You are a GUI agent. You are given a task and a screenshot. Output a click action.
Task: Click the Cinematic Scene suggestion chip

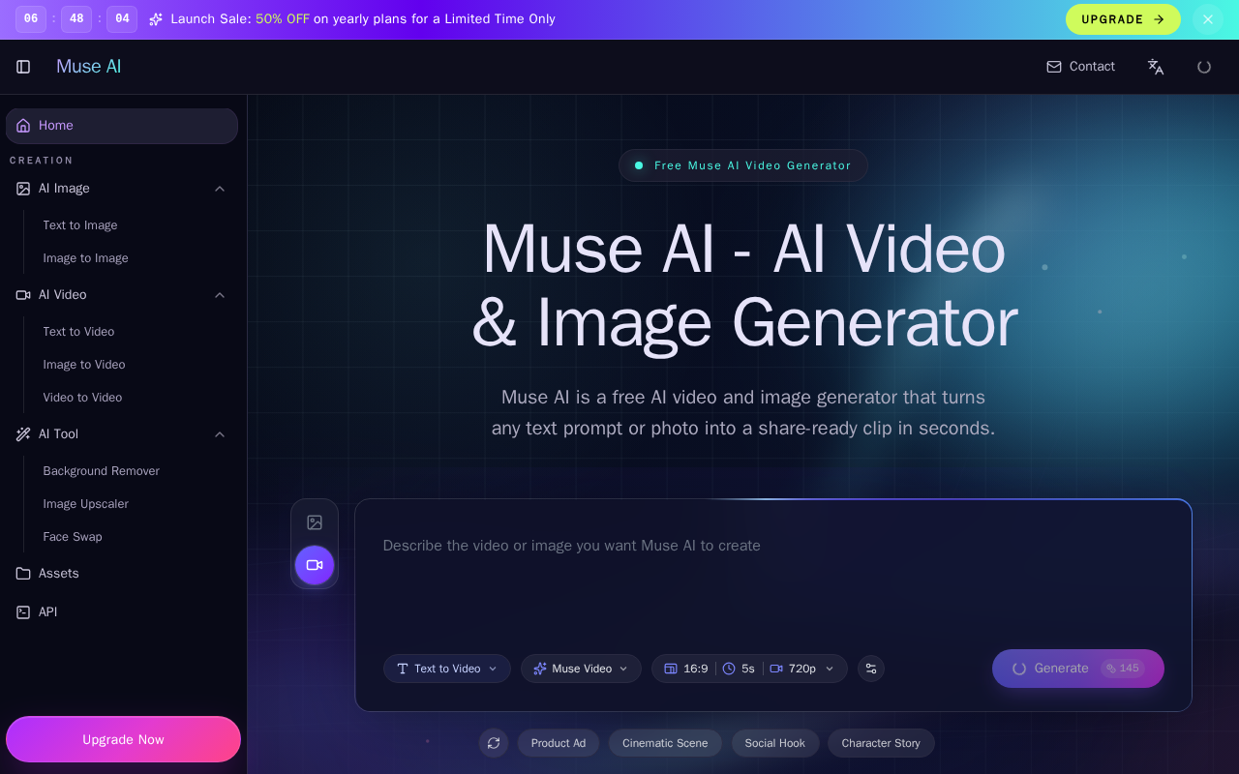coord(665,743)
